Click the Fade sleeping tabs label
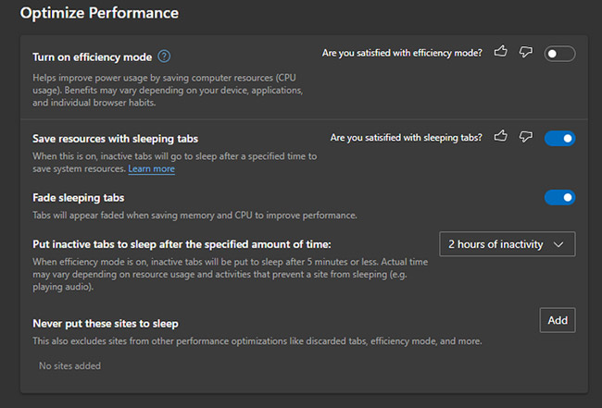Screen dimensions: 602x408 (x=79, y=198)
